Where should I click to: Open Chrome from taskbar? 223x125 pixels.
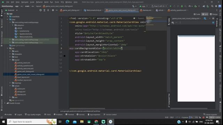coord(96,122)
